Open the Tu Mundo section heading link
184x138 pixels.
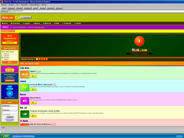24,121
